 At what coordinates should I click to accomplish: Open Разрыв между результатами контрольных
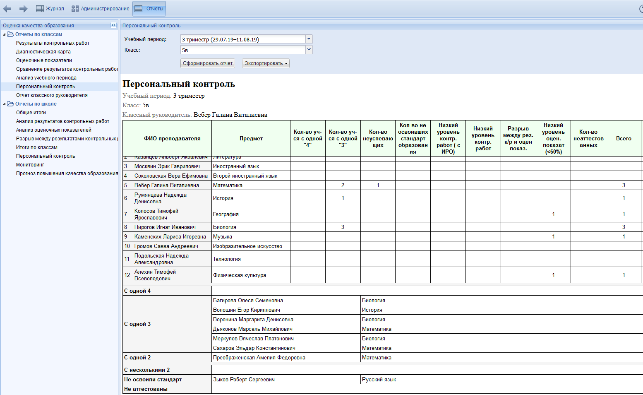coord(67,139)
